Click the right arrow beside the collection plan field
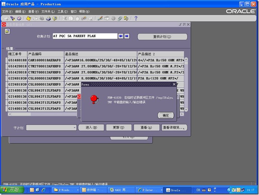 (127, 36)
